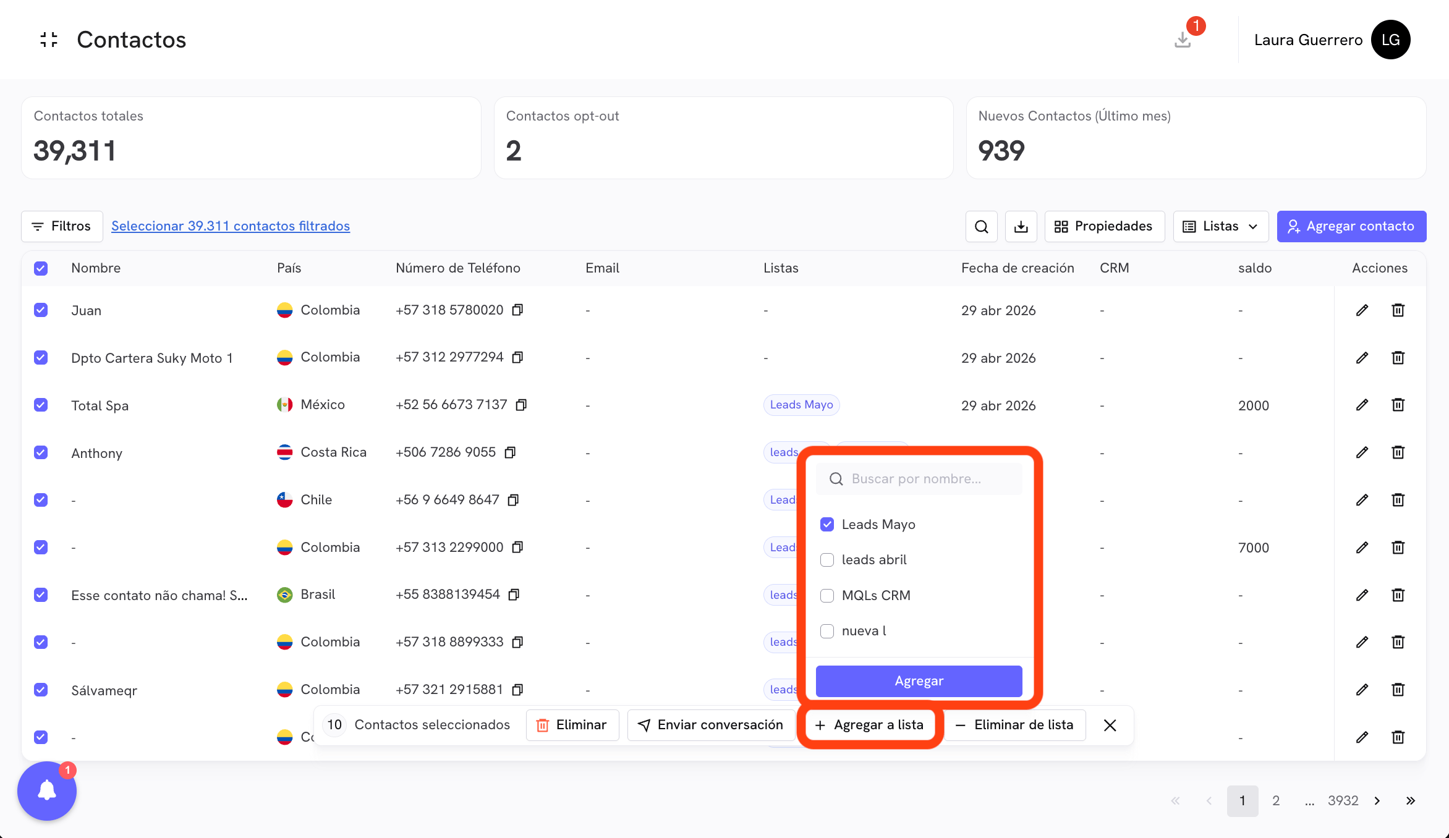Copy phone number +56 9 6649 8647
Image resolution: width=1449 pixels, height=838 pixels.
click(513, 500)
